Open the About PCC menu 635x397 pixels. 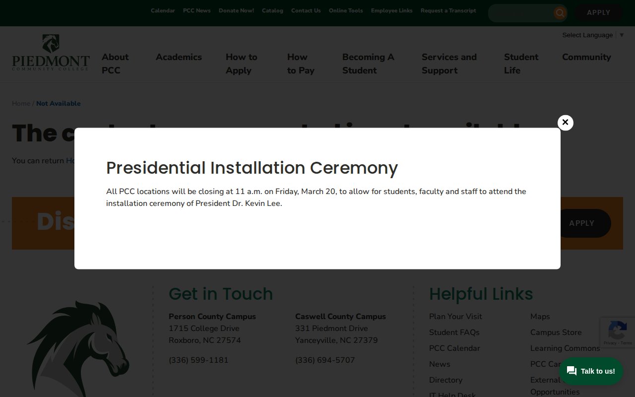click(x=115, y=64)
